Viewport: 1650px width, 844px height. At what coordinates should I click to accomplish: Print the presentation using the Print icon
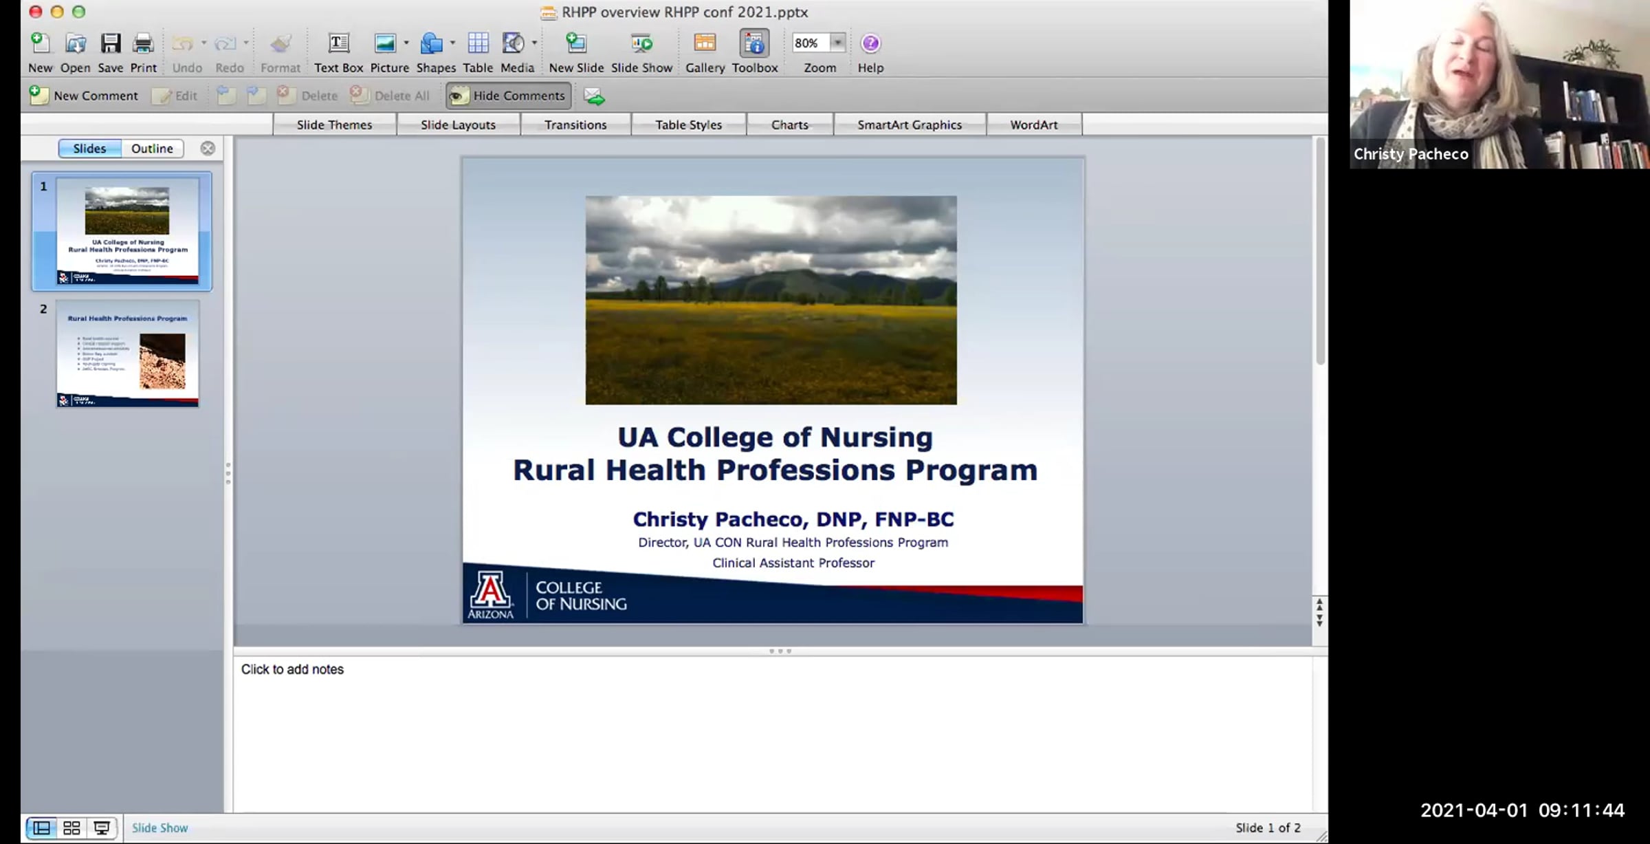click(x=143, y=44)
